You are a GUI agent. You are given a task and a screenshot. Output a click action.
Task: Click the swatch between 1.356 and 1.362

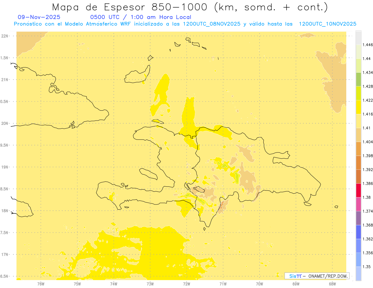[358, 246]
